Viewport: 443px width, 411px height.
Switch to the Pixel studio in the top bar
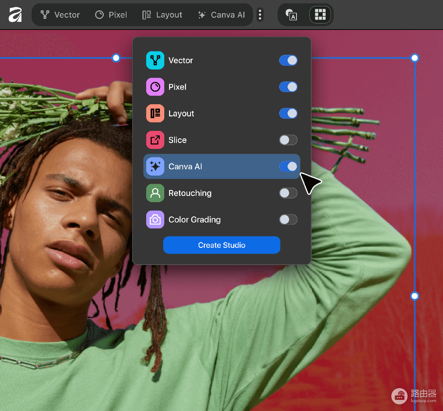click(111, 15)
